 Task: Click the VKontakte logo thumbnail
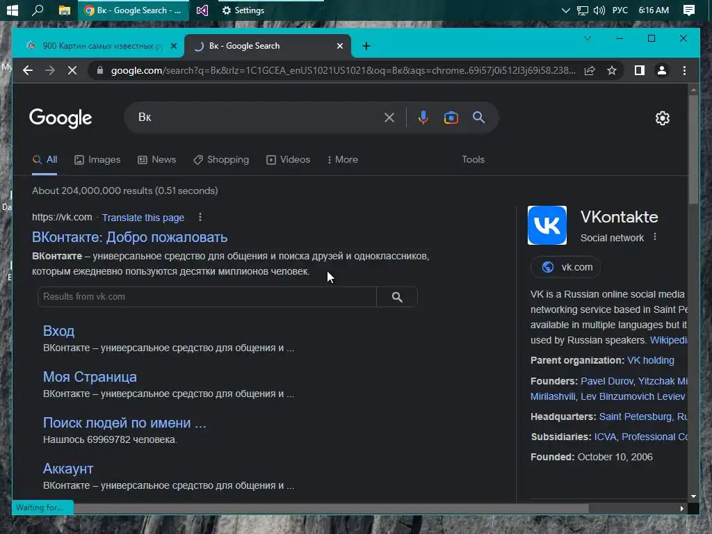tap(547, 225)
